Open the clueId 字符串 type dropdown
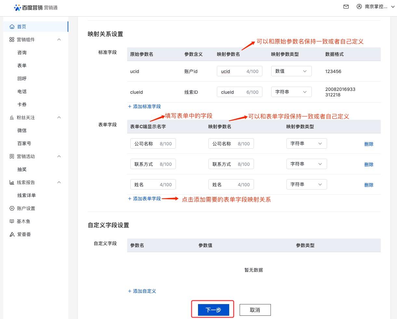 pyautogui.click(x=291, y=92)
